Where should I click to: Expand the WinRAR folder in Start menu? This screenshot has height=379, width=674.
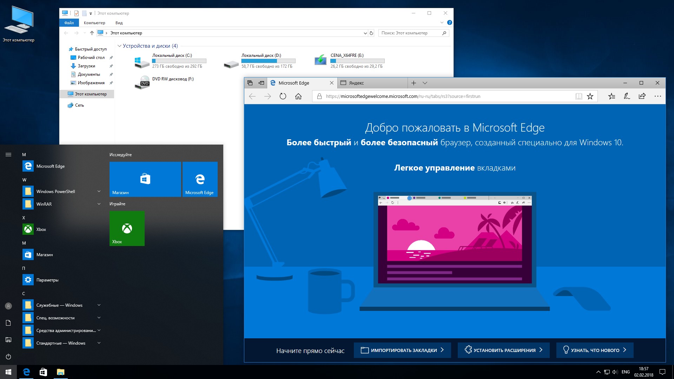(x=99, y=204)
